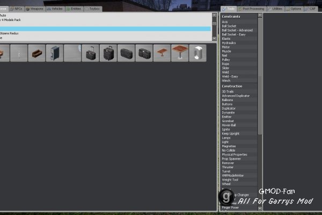Select the Weight Tool entry

click(x=239, y=180)
